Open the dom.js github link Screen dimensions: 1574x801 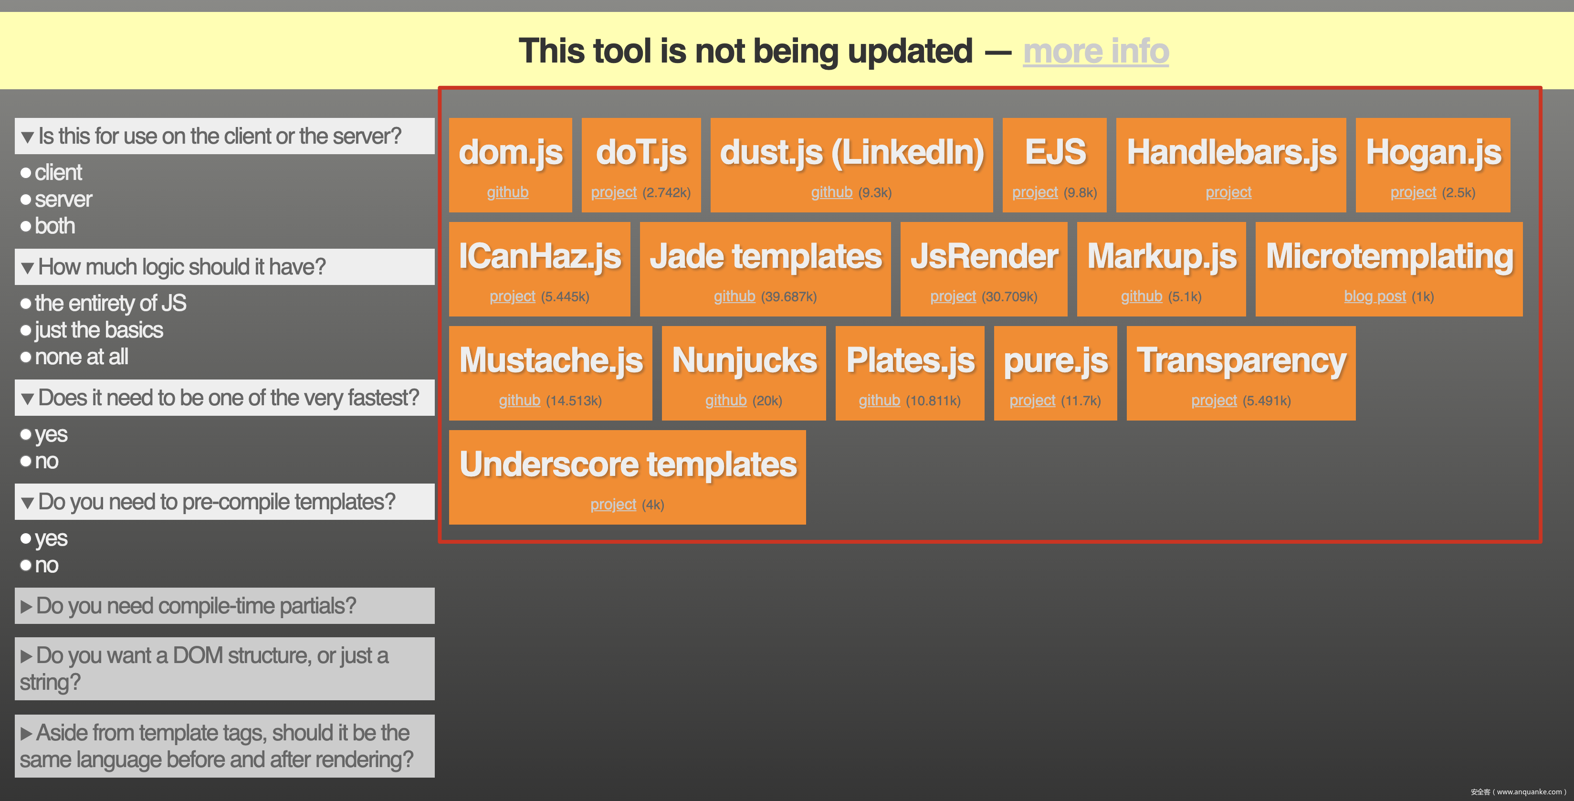[507, 192]
